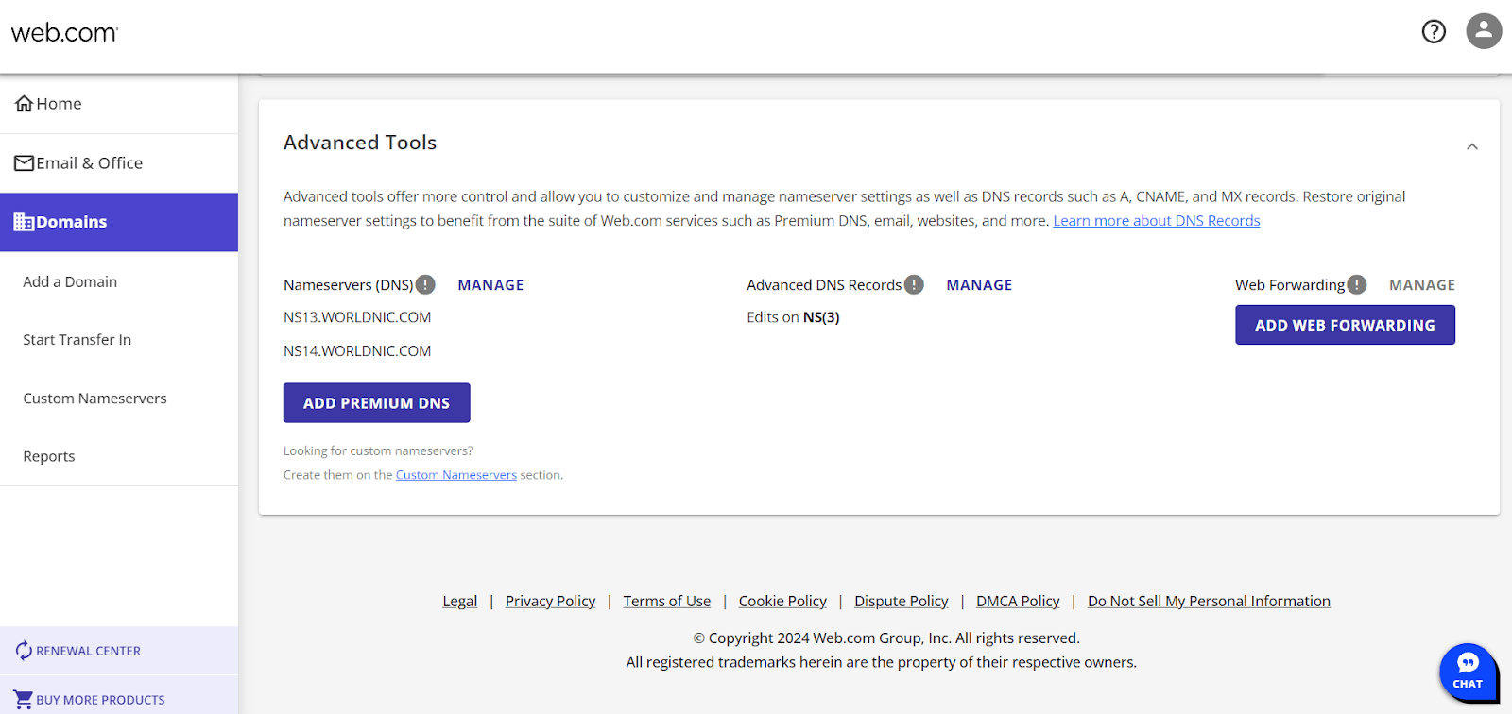Click the Advanced DNS Records label
The image size is (1512, 714).
(x=824, y=285)
